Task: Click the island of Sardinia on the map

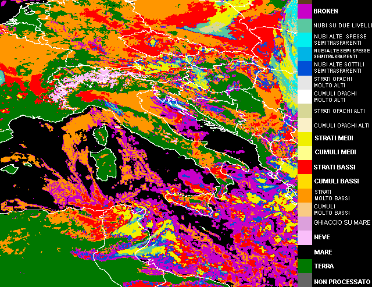Action: pyautogui.click(x=105, y=164)
